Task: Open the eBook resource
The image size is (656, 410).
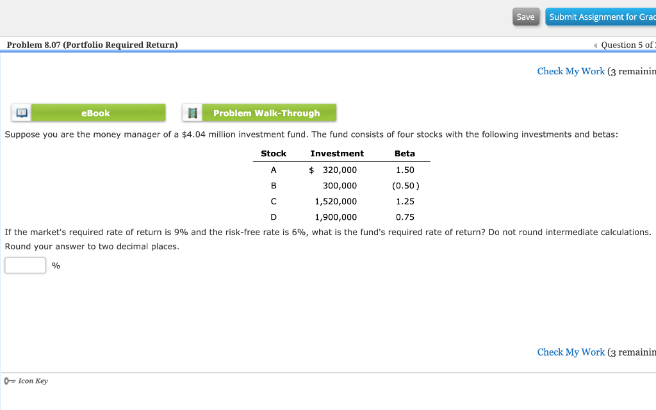Action: (x=98, y=113)
